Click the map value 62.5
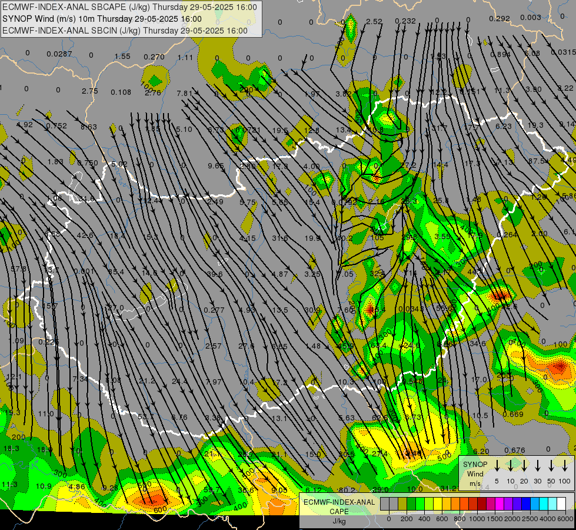The width and height of the screenshot is (576, 530). (380, 418)
